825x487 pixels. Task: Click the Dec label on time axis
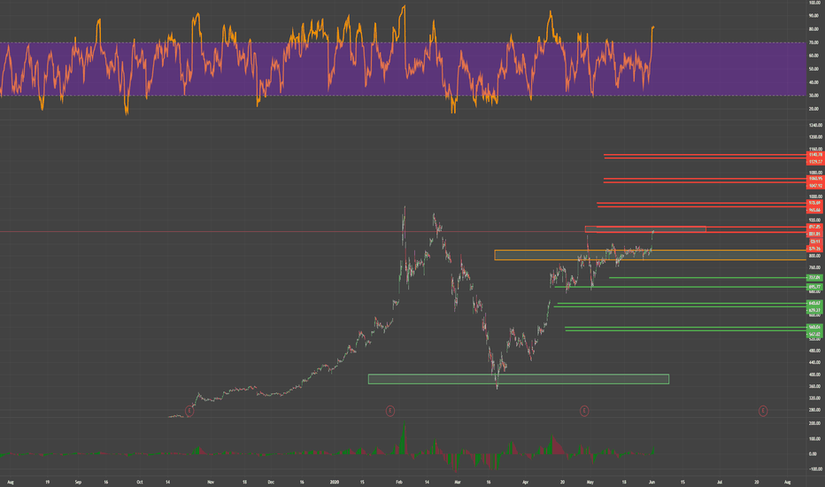tap(271, 482)
